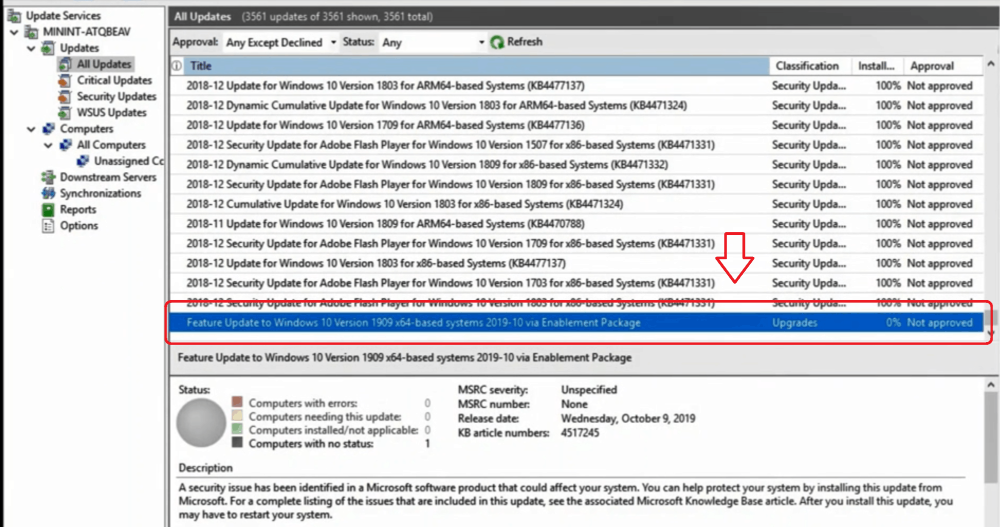Collapse the Computers tree node

click(31, 129)
